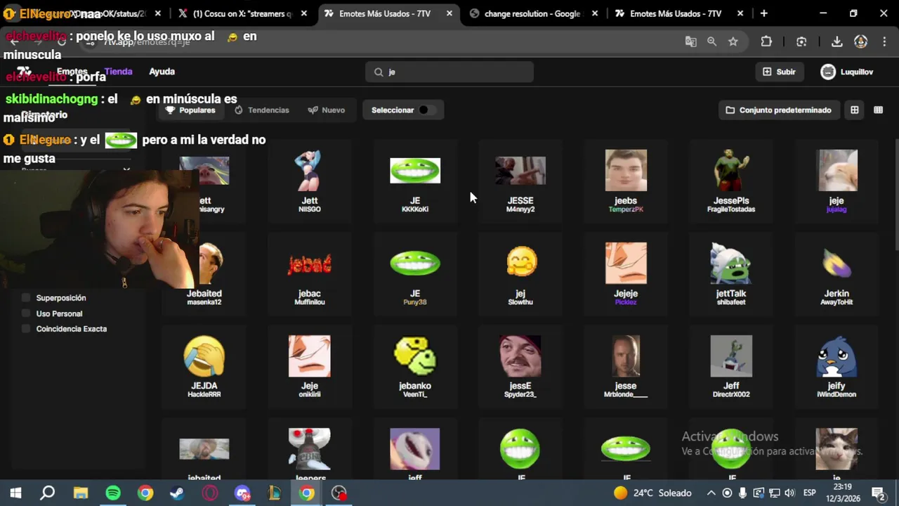
Task: Open Steam from the taskbar
Action: [177, 493]
